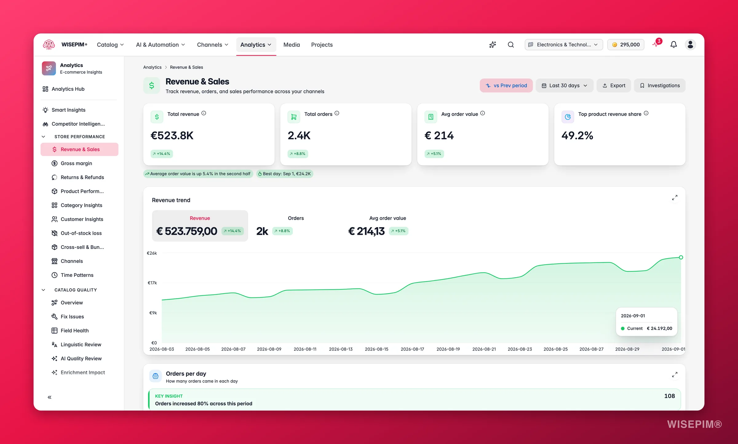The height and width of the screenshot is (444, 738).
Task: Collapse the STORE PERFORMANCE section
Action: tap(43, 136)
